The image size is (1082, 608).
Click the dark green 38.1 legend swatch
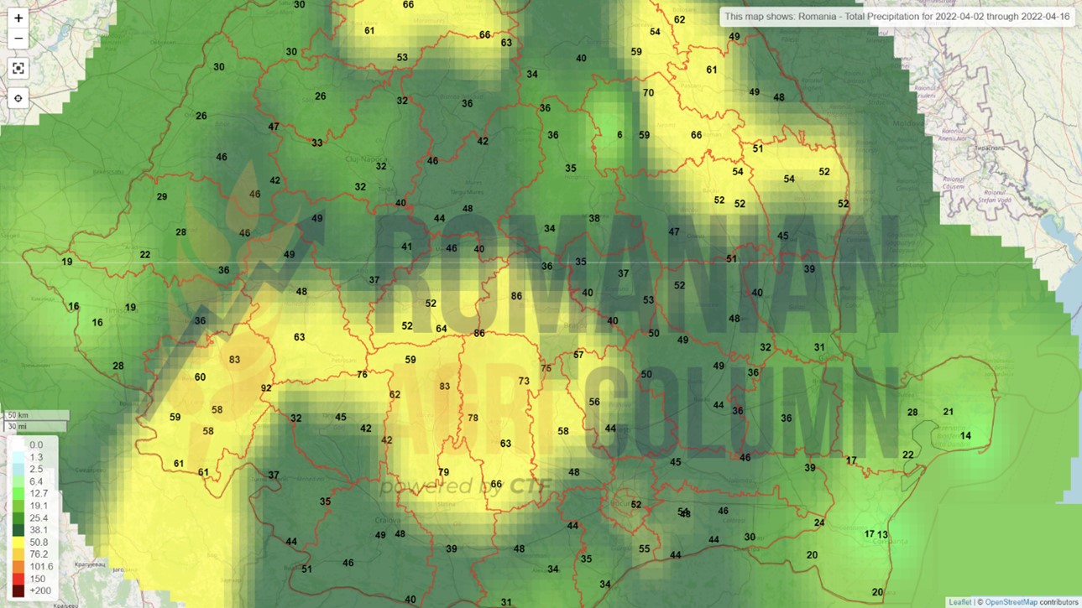click(x=18, y=530)
